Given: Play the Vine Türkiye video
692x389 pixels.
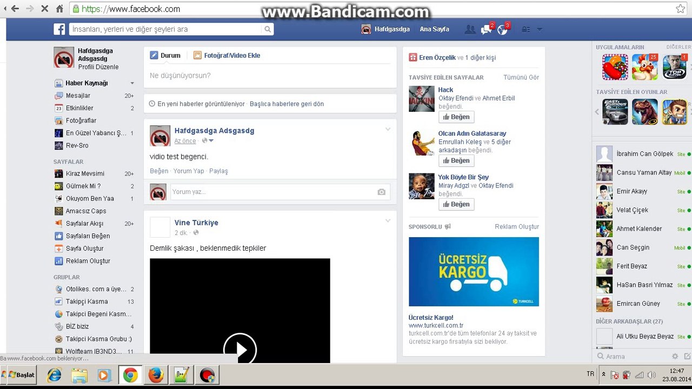Looking at the screenshot, I should click(240, 350).
